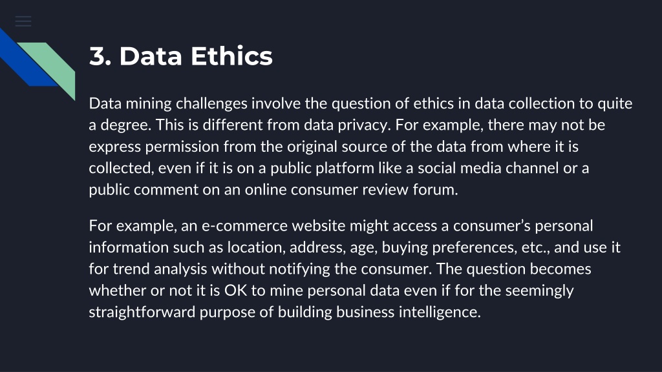
Task: Click the phrase 'public platform' in the text
Action: (322, 168)
